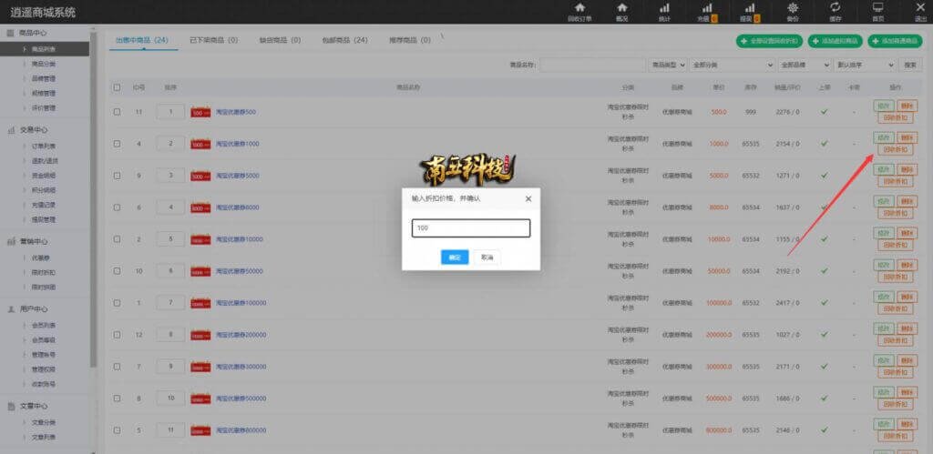This screenshot has width=933, height=454.
Task: Switch to the 已下架商品 (0) tab
Action: pyautogui.click(x=213, y=40)
